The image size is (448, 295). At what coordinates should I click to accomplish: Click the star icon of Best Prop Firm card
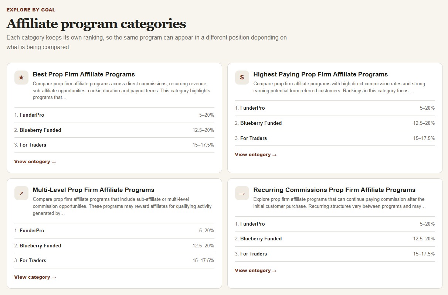click(21, 78)
